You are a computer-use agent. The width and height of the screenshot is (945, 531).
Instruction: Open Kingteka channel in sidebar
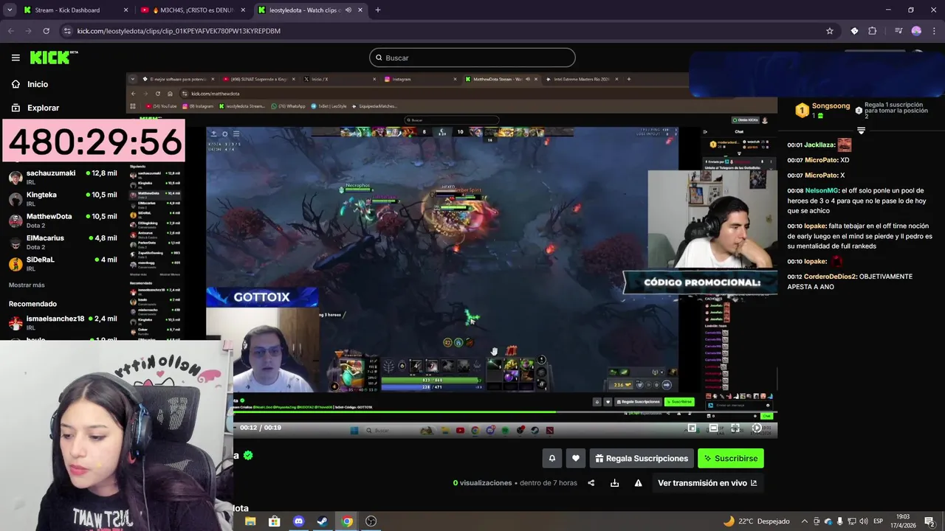[63, 199]
